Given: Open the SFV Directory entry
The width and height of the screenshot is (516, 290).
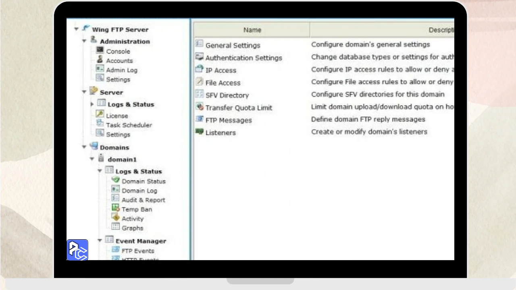Looking at the screenshot, I should click(227, 95).
